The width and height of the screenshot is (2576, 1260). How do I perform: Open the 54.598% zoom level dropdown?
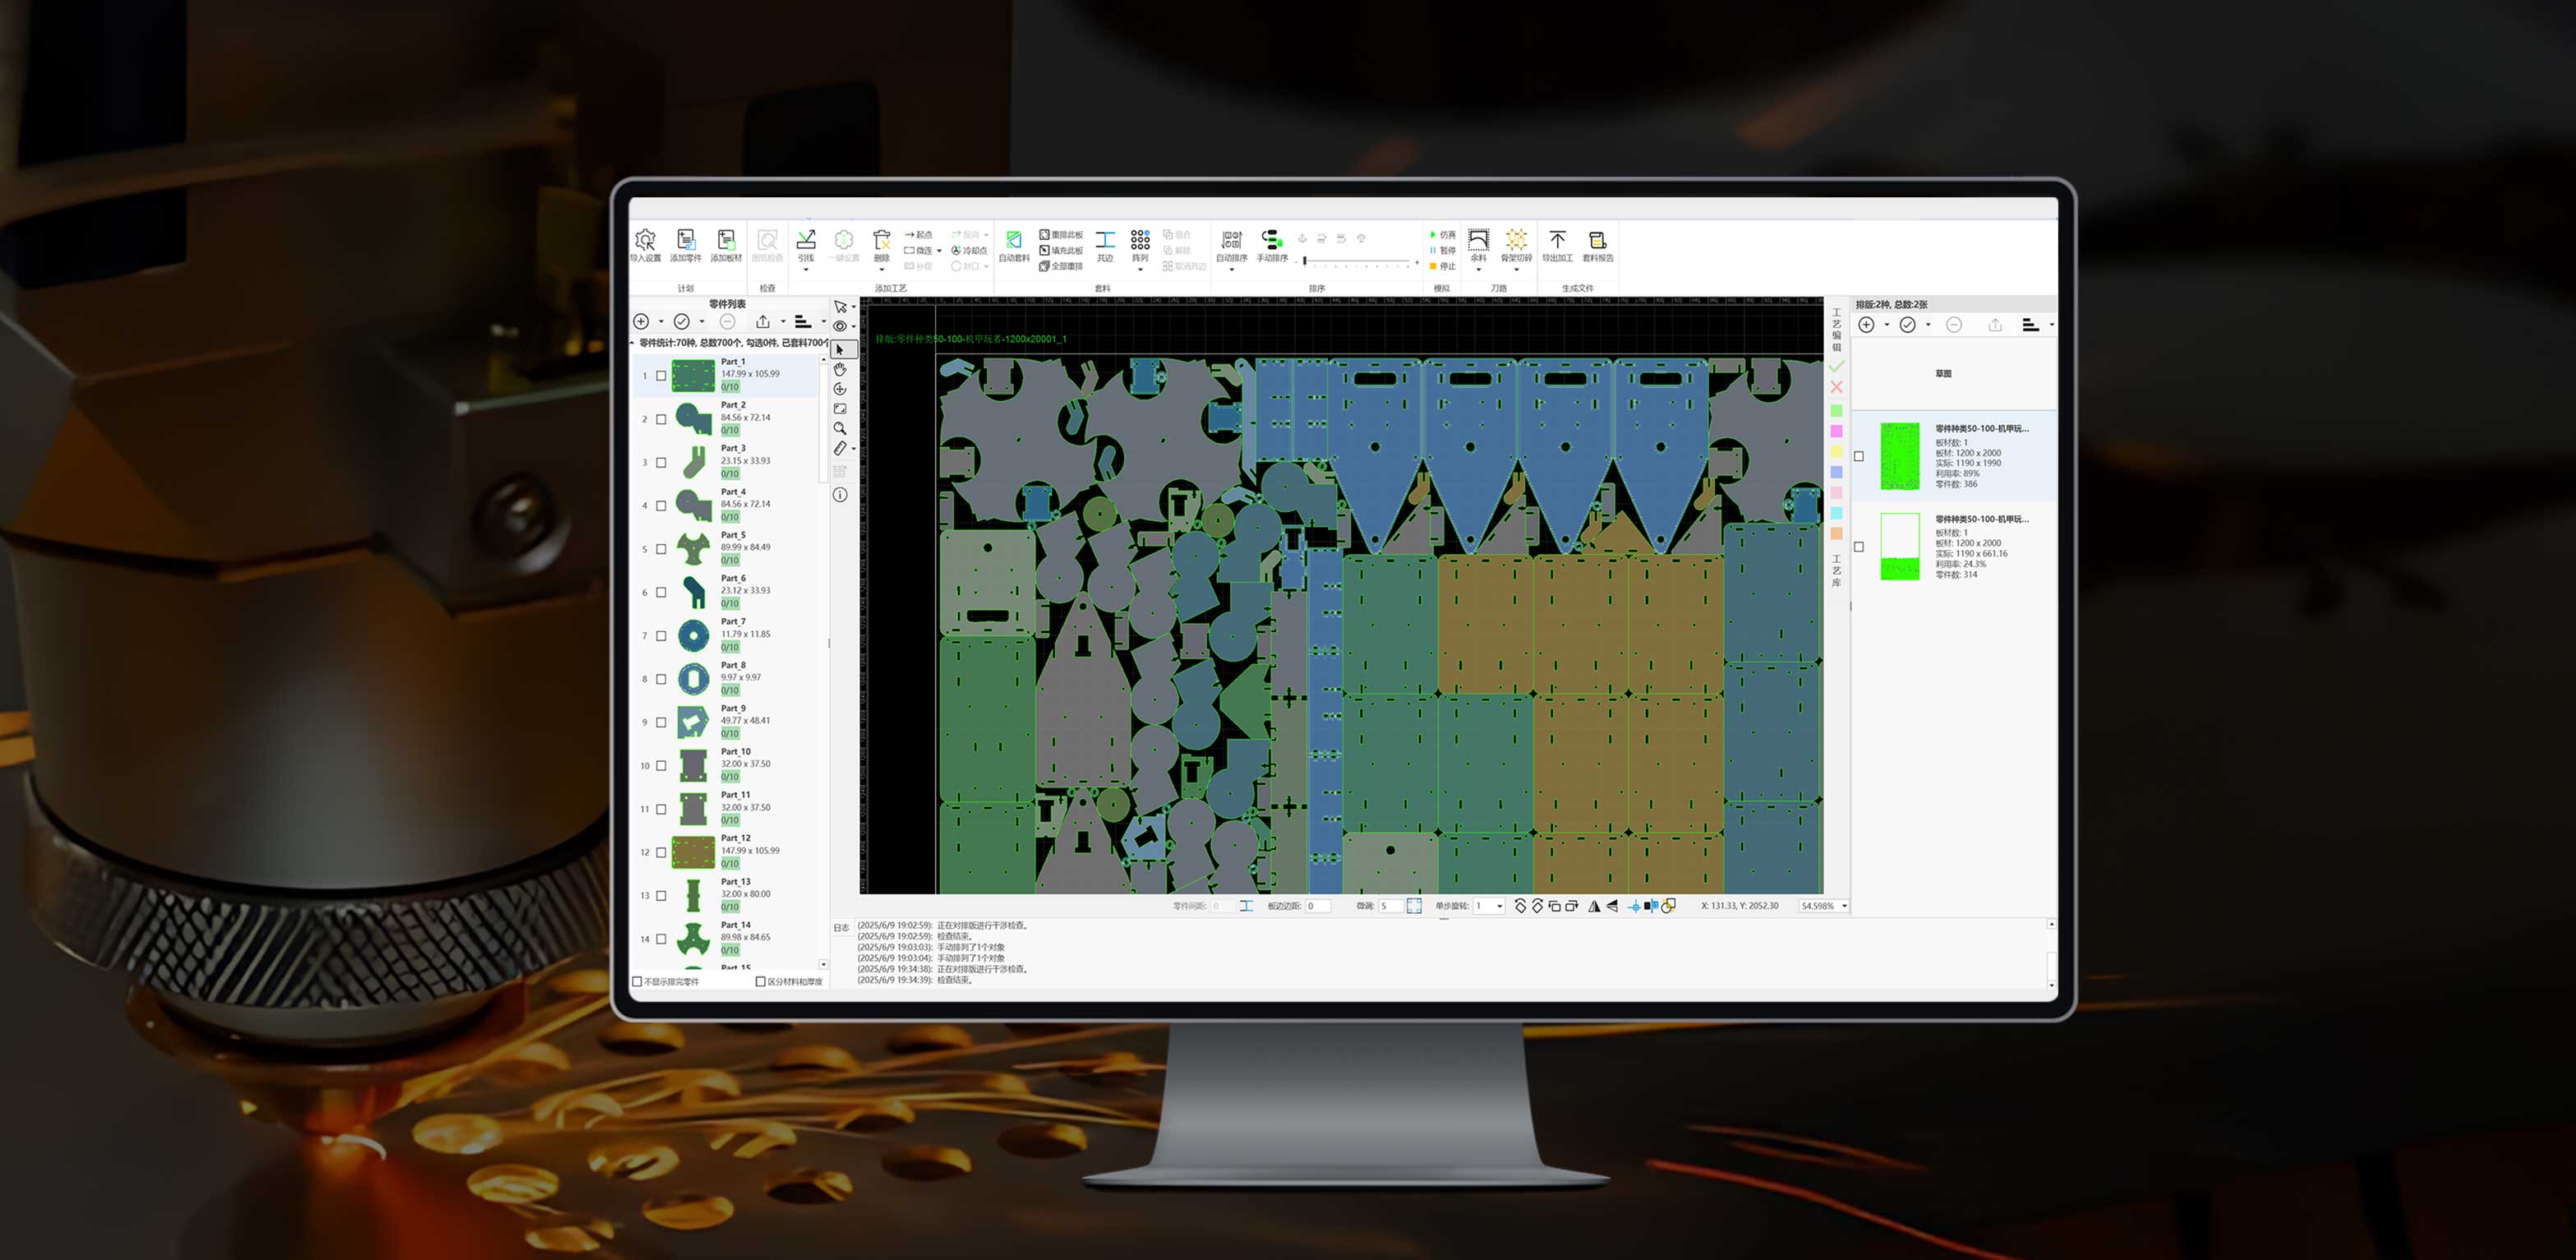point(1844,906)
